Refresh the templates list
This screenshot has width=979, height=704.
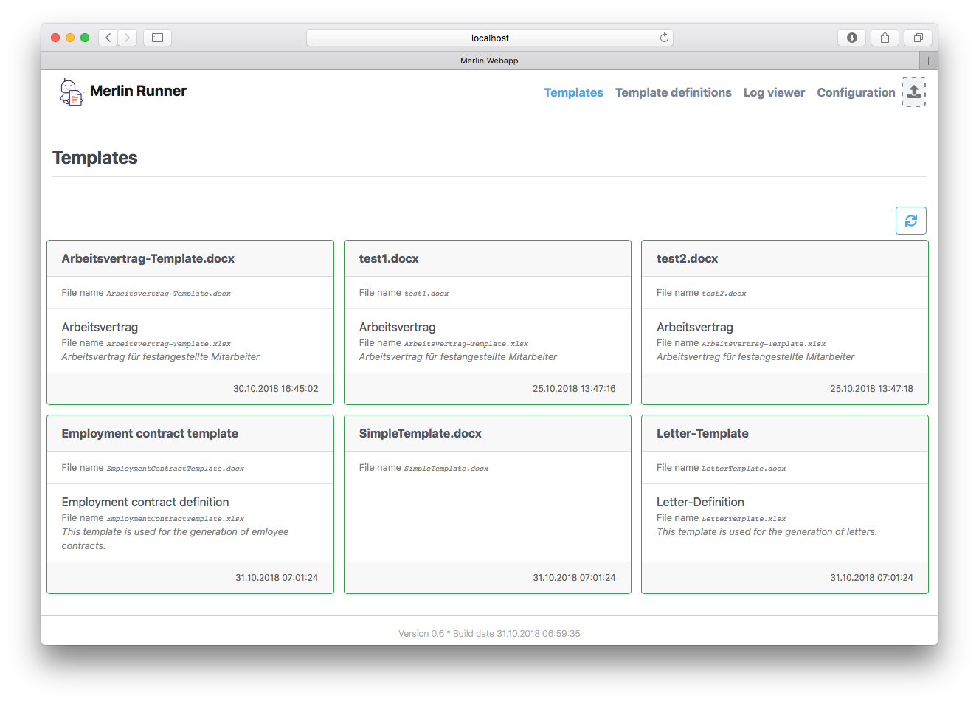(x=910, y=220)
